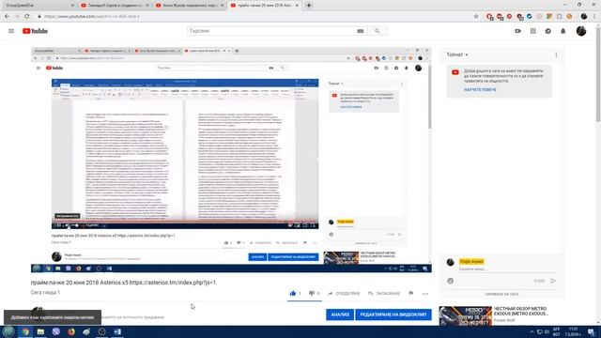Click the video title прайм пачке text
601x338 pixels.
pyautogui.click(x=123, y=283)
